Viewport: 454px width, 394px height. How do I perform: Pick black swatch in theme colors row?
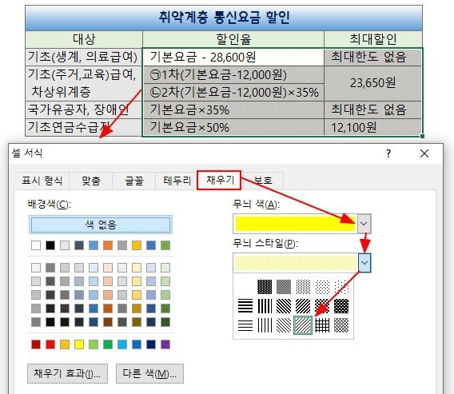(50, 245)
